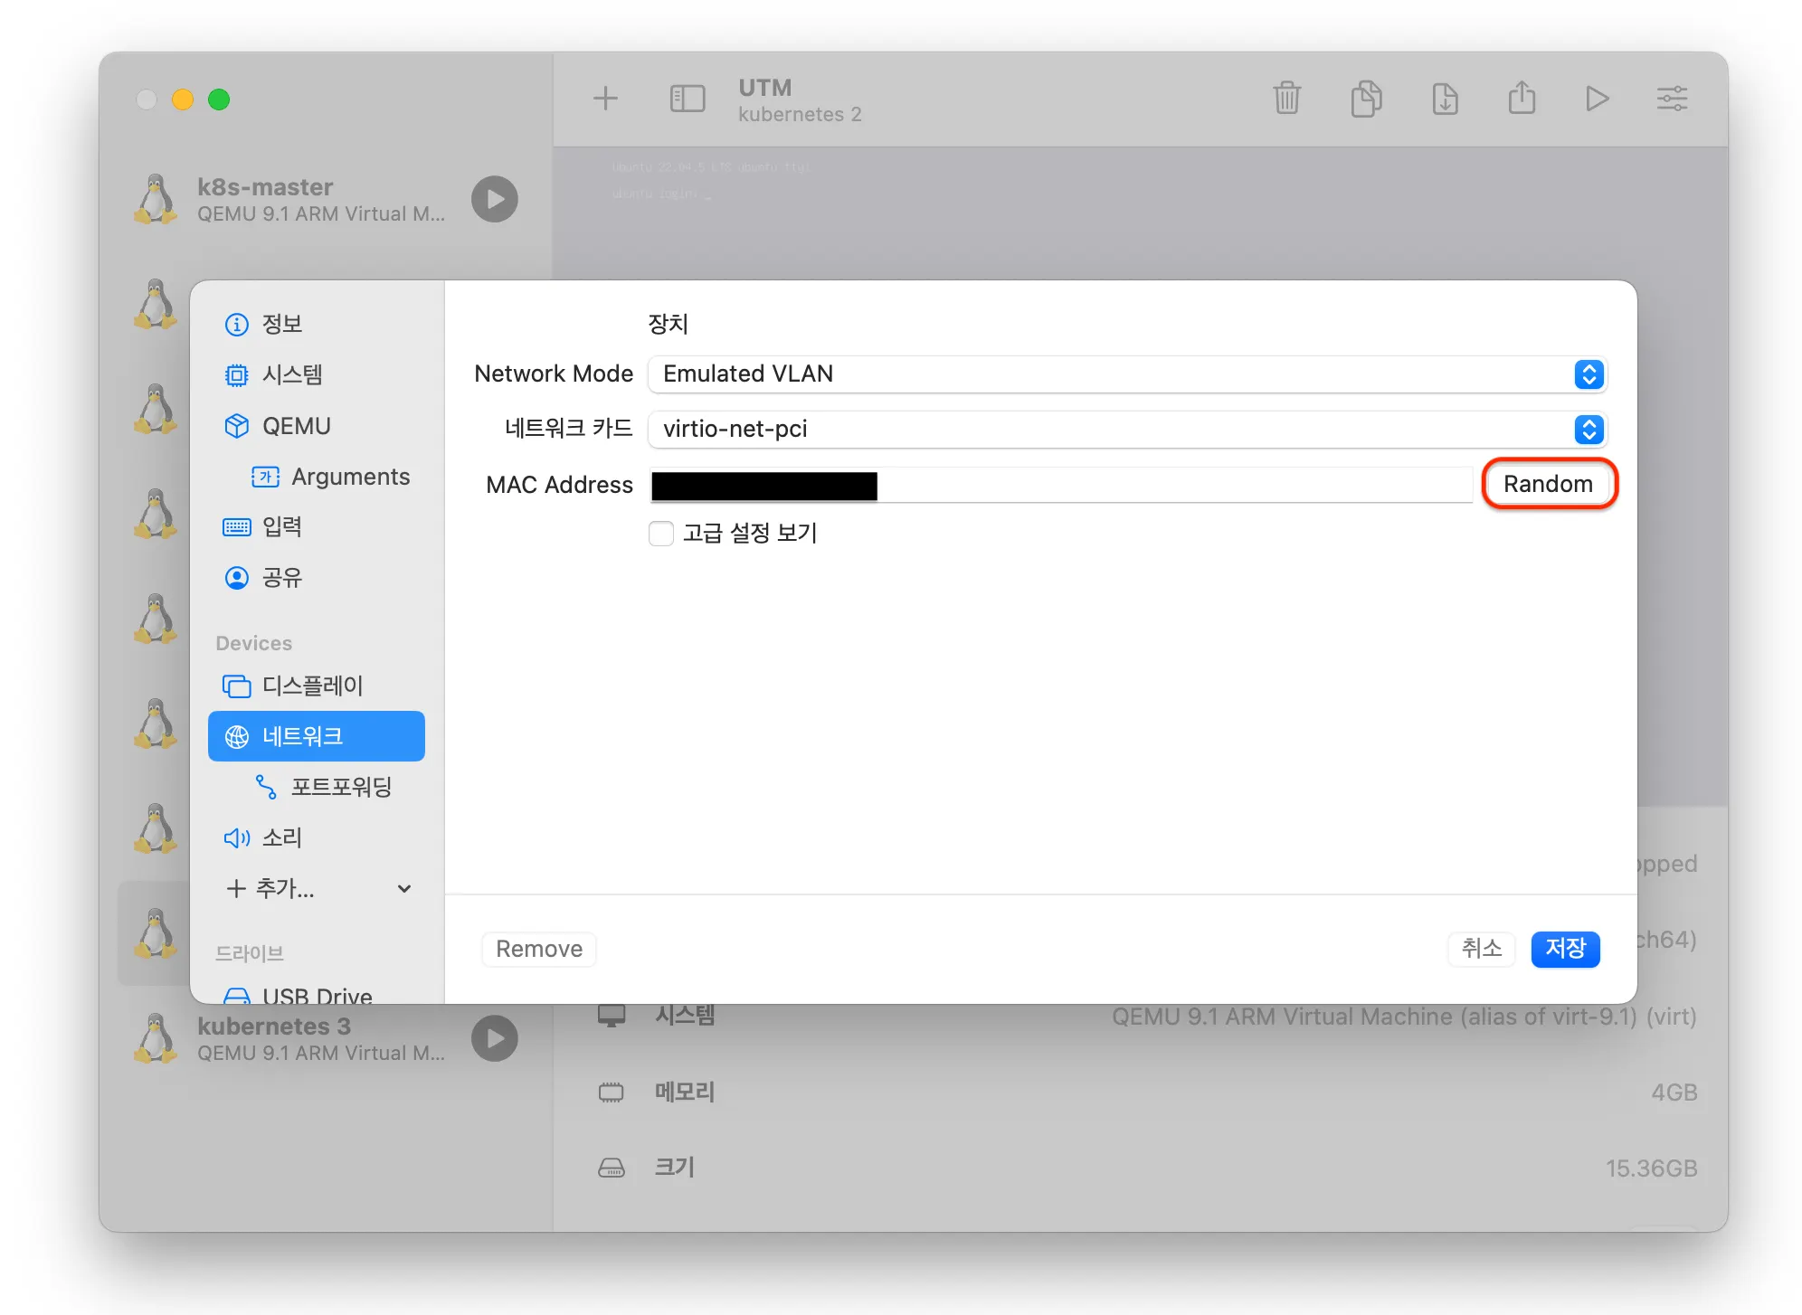This screenshot has height=1315, width=1802.
Task: Open the 네트워크 카드 virtio-net-pci dropdown
Action: [x=1126, y=430]
